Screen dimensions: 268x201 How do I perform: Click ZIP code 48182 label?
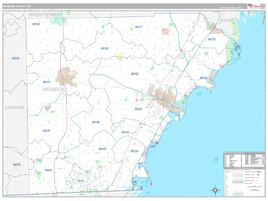point(102,149)
